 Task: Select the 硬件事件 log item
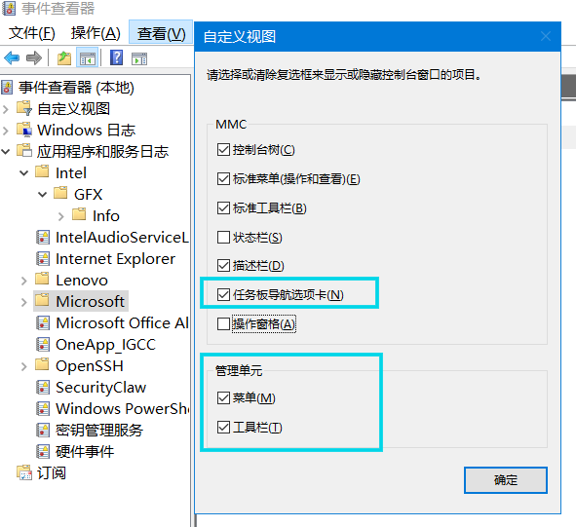(x=85, y=452)
